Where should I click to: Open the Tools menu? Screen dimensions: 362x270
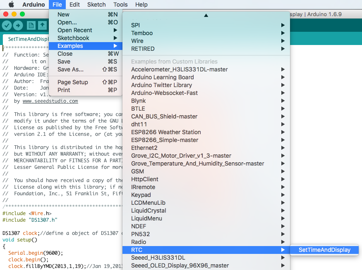click(120, 5)
